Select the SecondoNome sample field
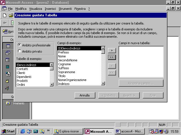 pyautogui.click(x=79, y=60)
